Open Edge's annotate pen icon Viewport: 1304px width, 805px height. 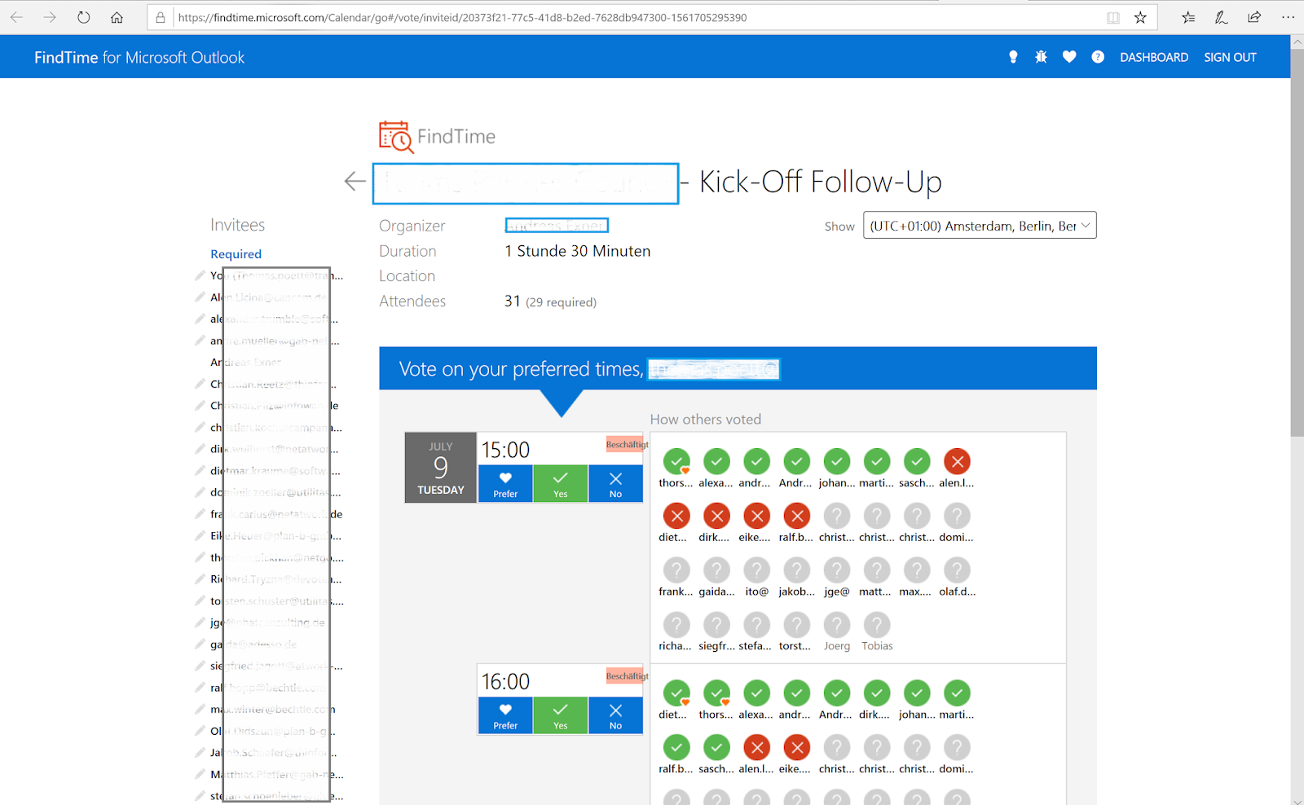(x=1221, y=16)
